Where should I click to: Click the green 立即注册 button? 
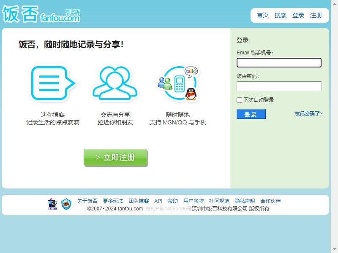point(115,157)
